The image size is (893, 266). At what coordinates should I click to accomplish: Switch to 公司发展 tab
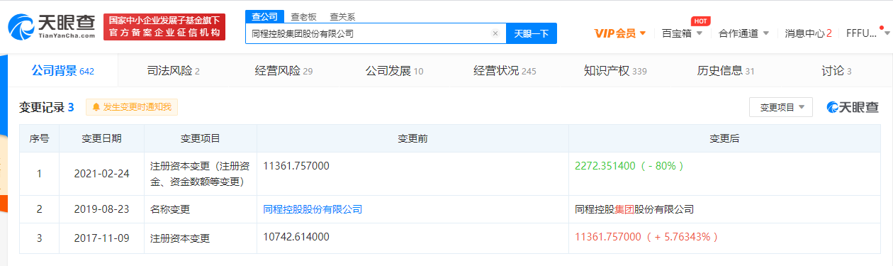(394, 70)
